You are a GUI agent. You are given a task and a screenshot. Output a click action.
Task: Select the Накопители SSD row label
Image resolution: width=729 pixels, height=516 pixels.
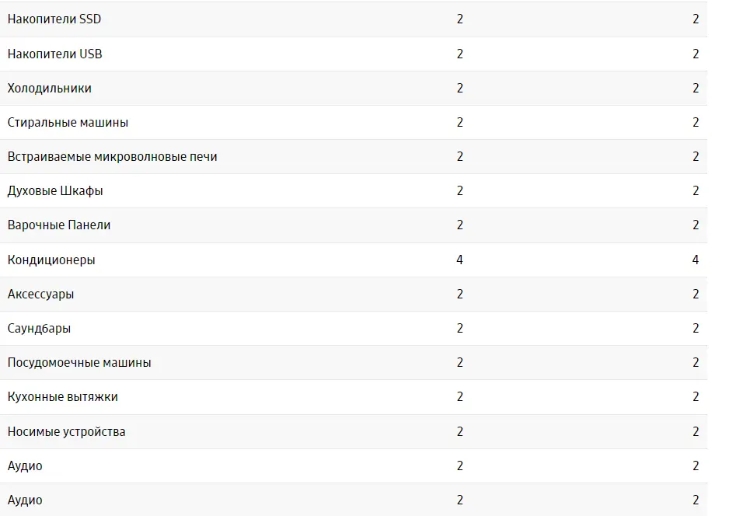pos(54,19)
